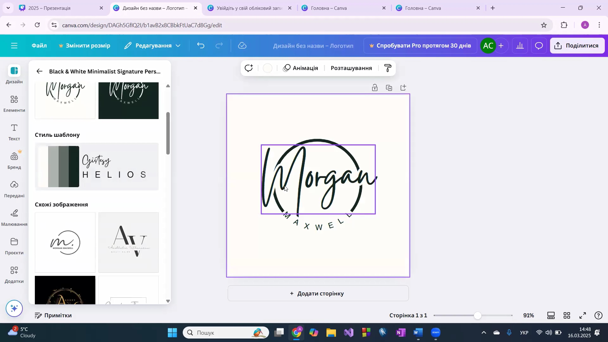Open the File menu
The width and height of the screenshot is (608, 342).
click(39, 46)
